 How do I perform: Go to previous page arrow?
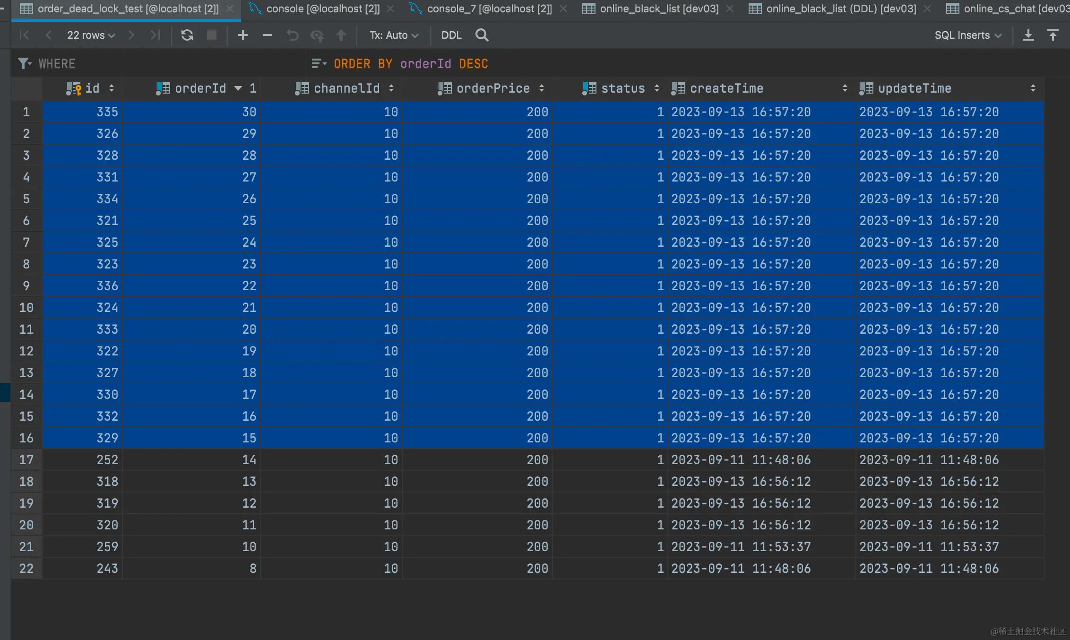click(x=48, y=35)
